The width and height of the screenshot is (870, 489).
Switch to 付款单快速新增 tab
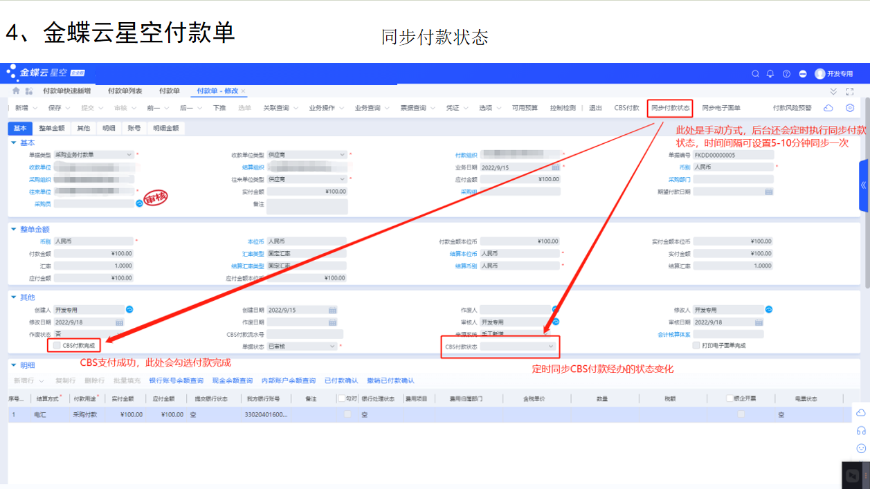(x=66, y=91)
